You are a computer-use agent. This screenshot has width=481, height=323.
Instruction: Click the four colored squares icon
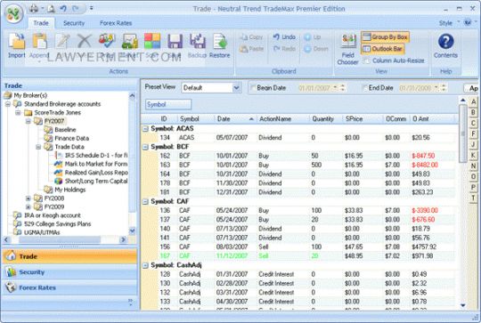click(152, 41)
